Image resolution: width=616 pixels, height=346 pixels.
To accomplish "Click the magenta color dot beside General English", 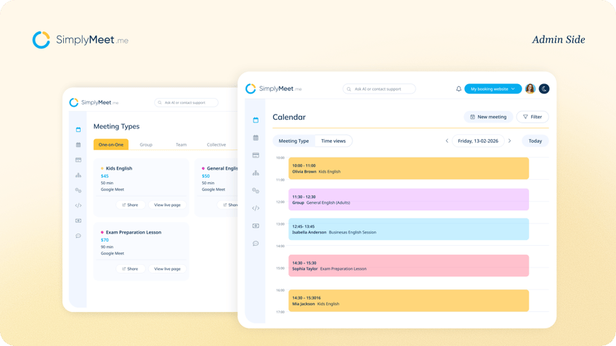I will point(203,168).
